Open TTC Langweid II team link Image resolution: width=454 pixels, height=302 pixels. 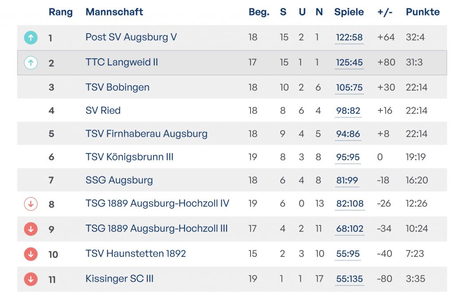[x=122, y=62]
